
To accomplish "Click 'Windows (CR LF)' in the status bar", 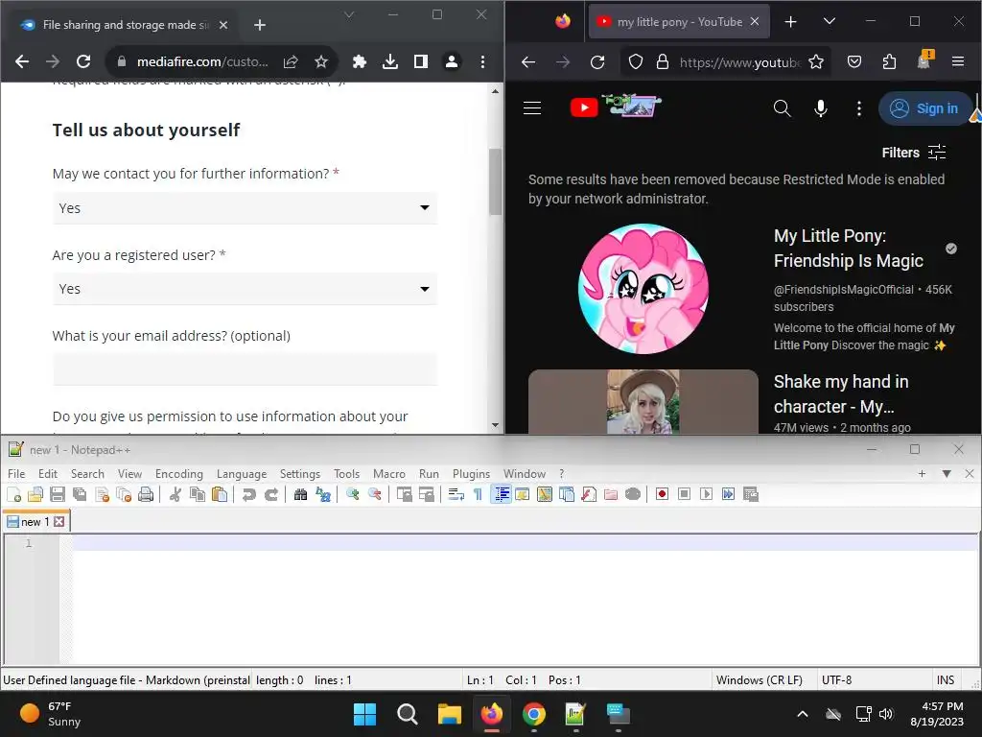I will (760, 680).
